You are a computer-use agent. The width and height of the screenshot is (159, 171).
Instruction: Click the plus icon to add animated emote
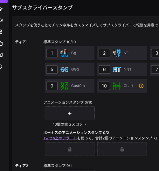pyautogui.click(x=70, y=114)
